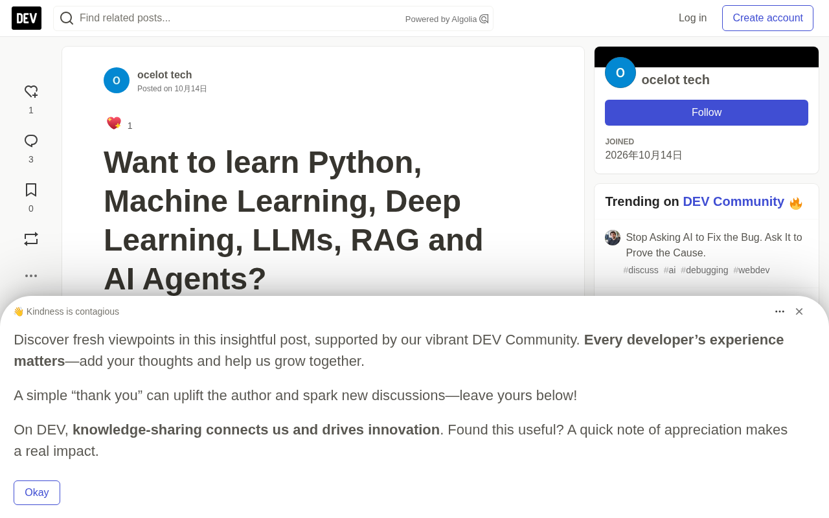Click the post title starting 'Want to learn Python'
829x518 pixels.
[293, 220]
